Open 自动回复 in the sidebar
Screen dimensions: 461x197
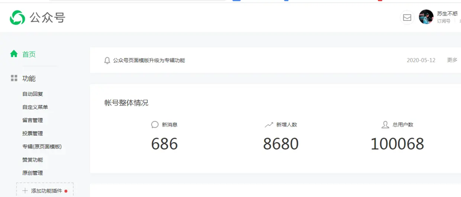(33, 94)
